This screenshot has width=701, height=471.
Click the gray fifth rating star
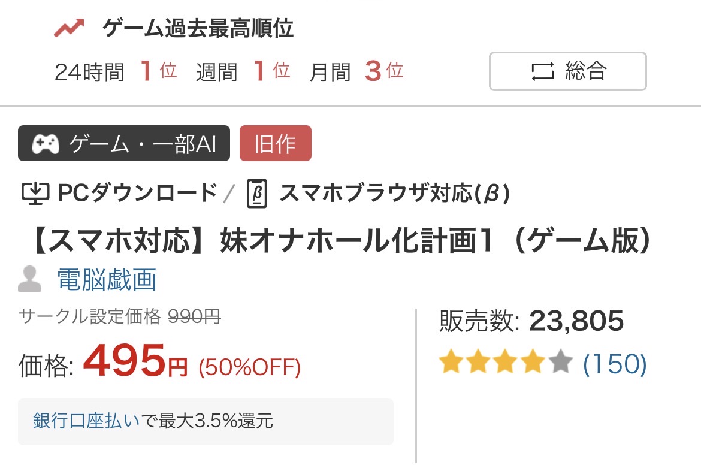coord(561,363)
